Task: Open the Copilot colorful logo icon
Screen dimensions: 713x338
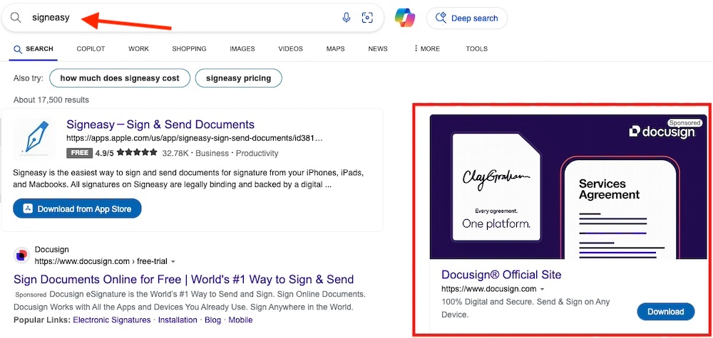Action: pyautogui.click(x=405, y=18)
